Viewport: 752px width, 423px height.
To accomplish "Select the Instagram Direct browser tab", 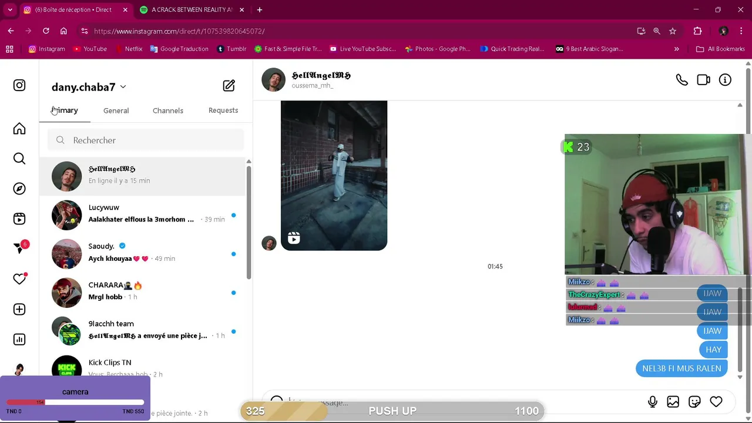I will click(x=76, y=10).
